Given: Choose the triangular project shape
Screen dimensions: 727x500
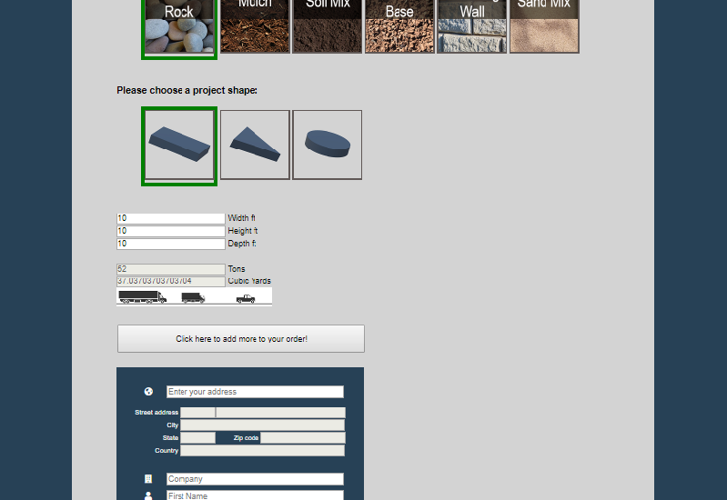Looking at the screenshot, I should (x=255, y=145).
